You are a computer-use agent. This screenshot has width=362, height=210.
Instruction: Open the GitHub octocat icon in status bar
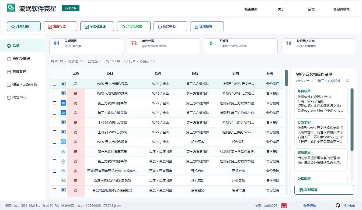pyautogui.click(x=338, y=205)
